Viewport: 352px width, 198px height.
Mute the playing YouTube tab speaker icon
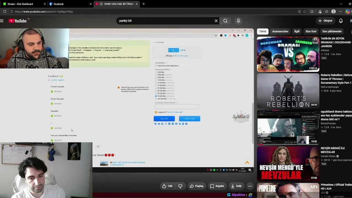click(x=101, y=4)
